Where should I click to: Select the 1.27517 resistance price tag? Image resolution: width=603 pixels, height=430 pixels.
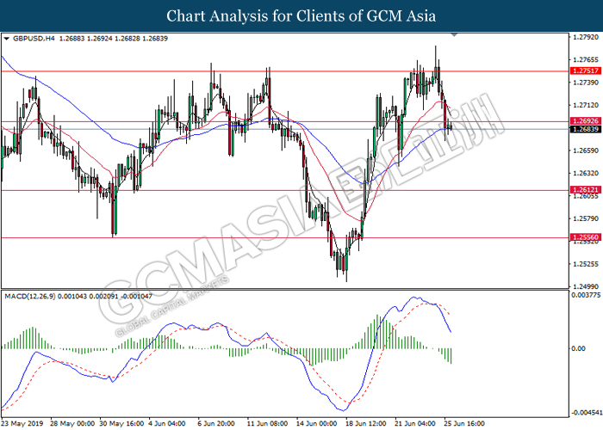[x=583, y=71]
